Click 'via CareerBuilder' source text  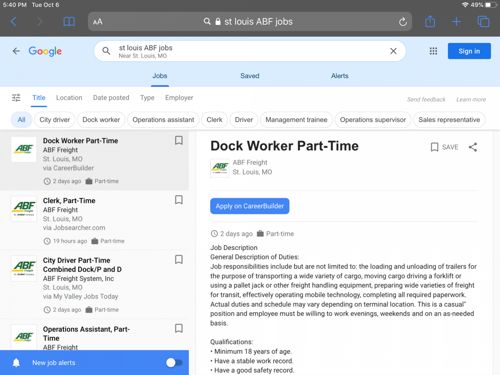pyautogui.click(x=68, y=168)
